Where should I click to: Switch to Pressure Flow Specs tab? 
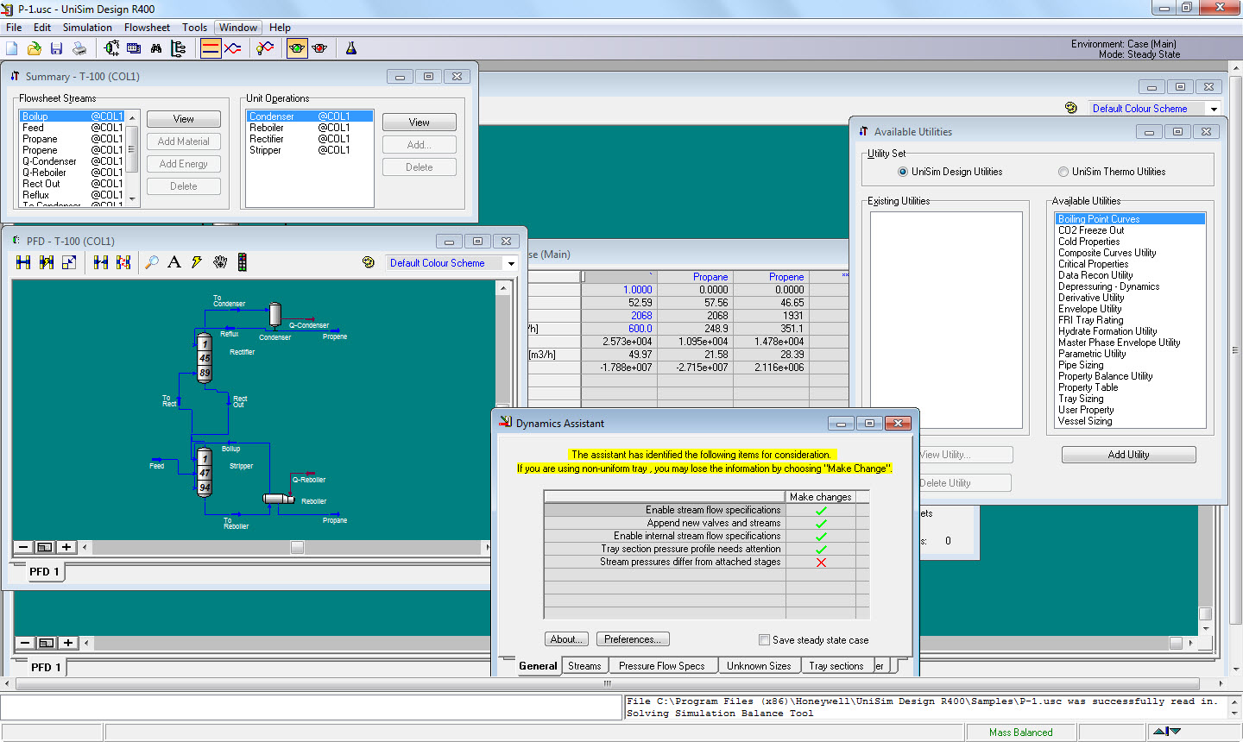661,666
